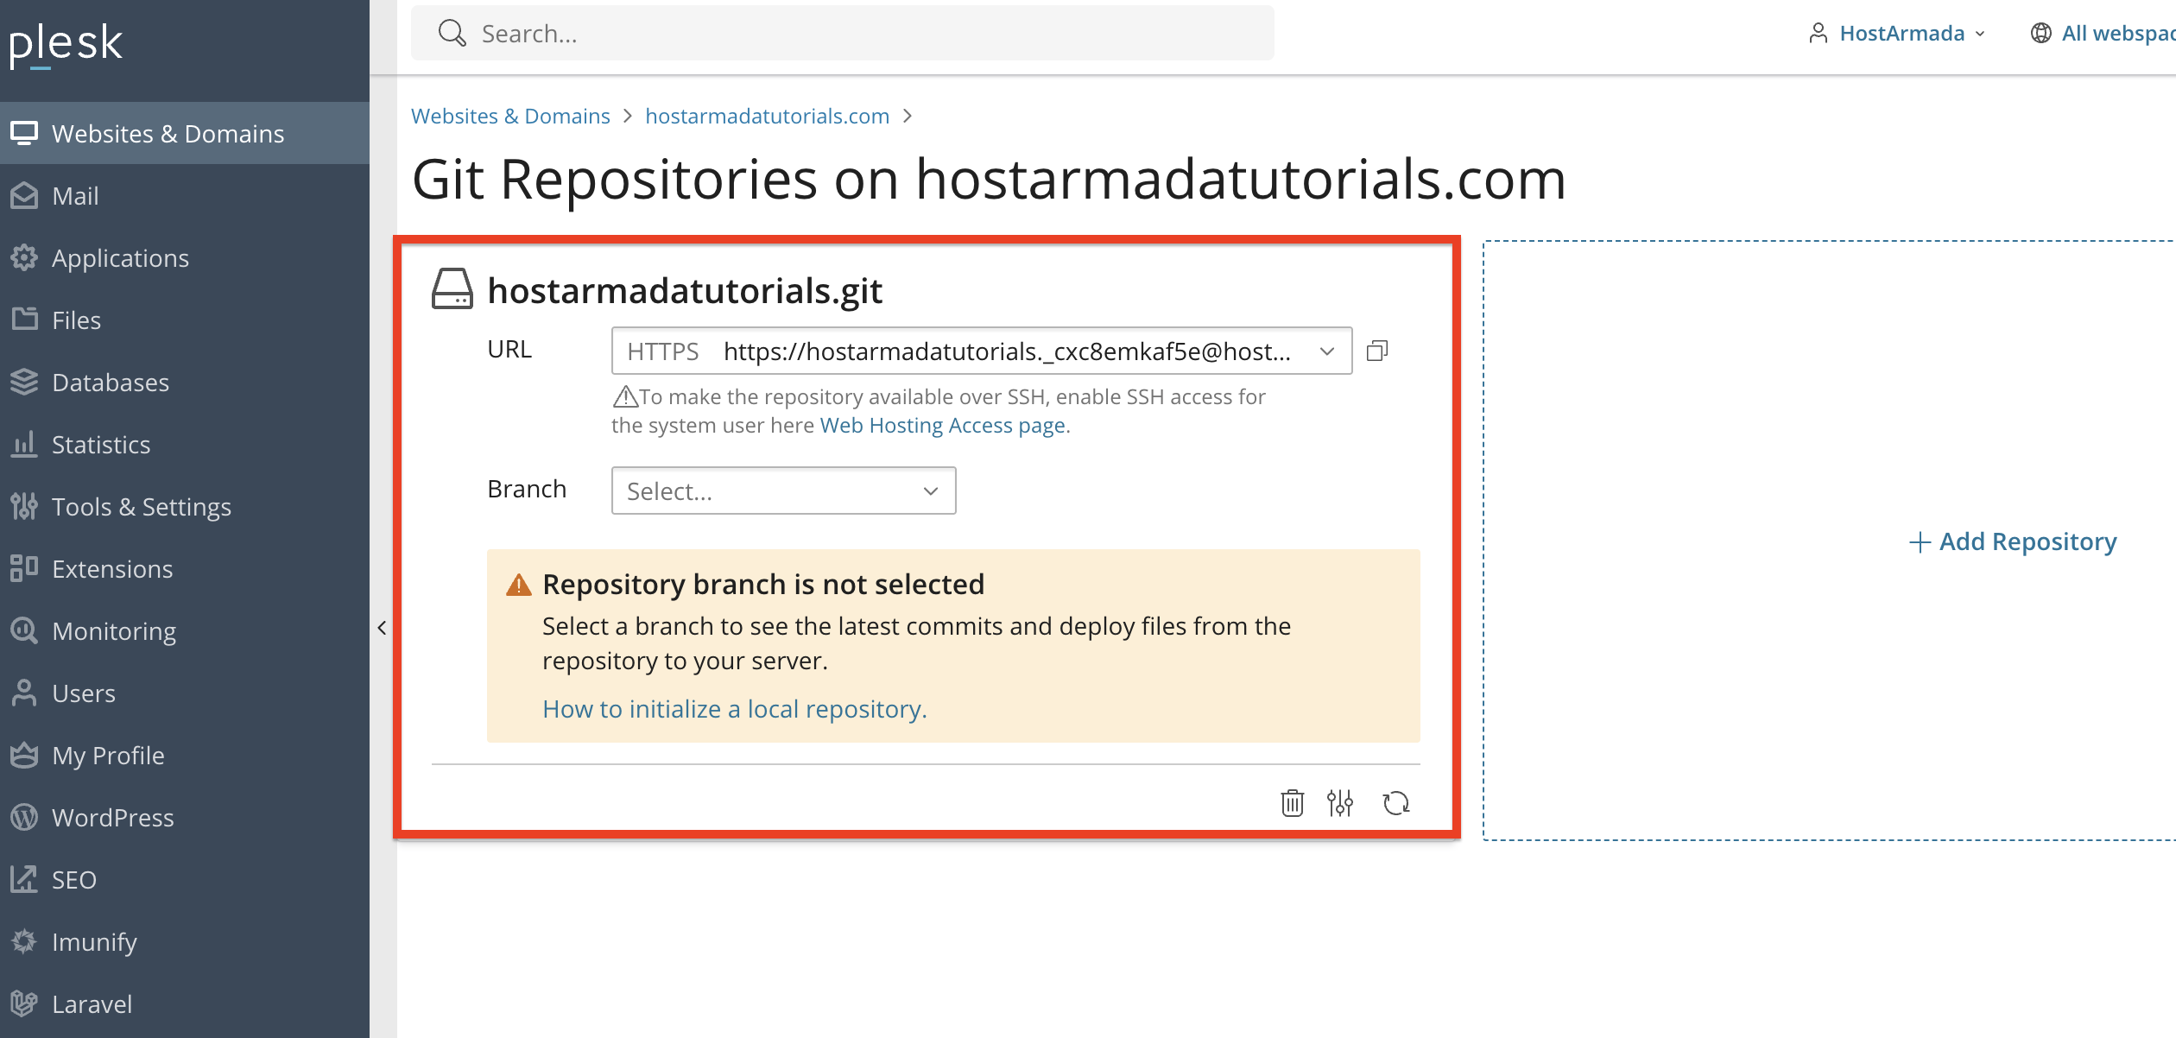Open How to initialize a local repository
This screenshot has width=2176, height=1038.
(734, 709)
